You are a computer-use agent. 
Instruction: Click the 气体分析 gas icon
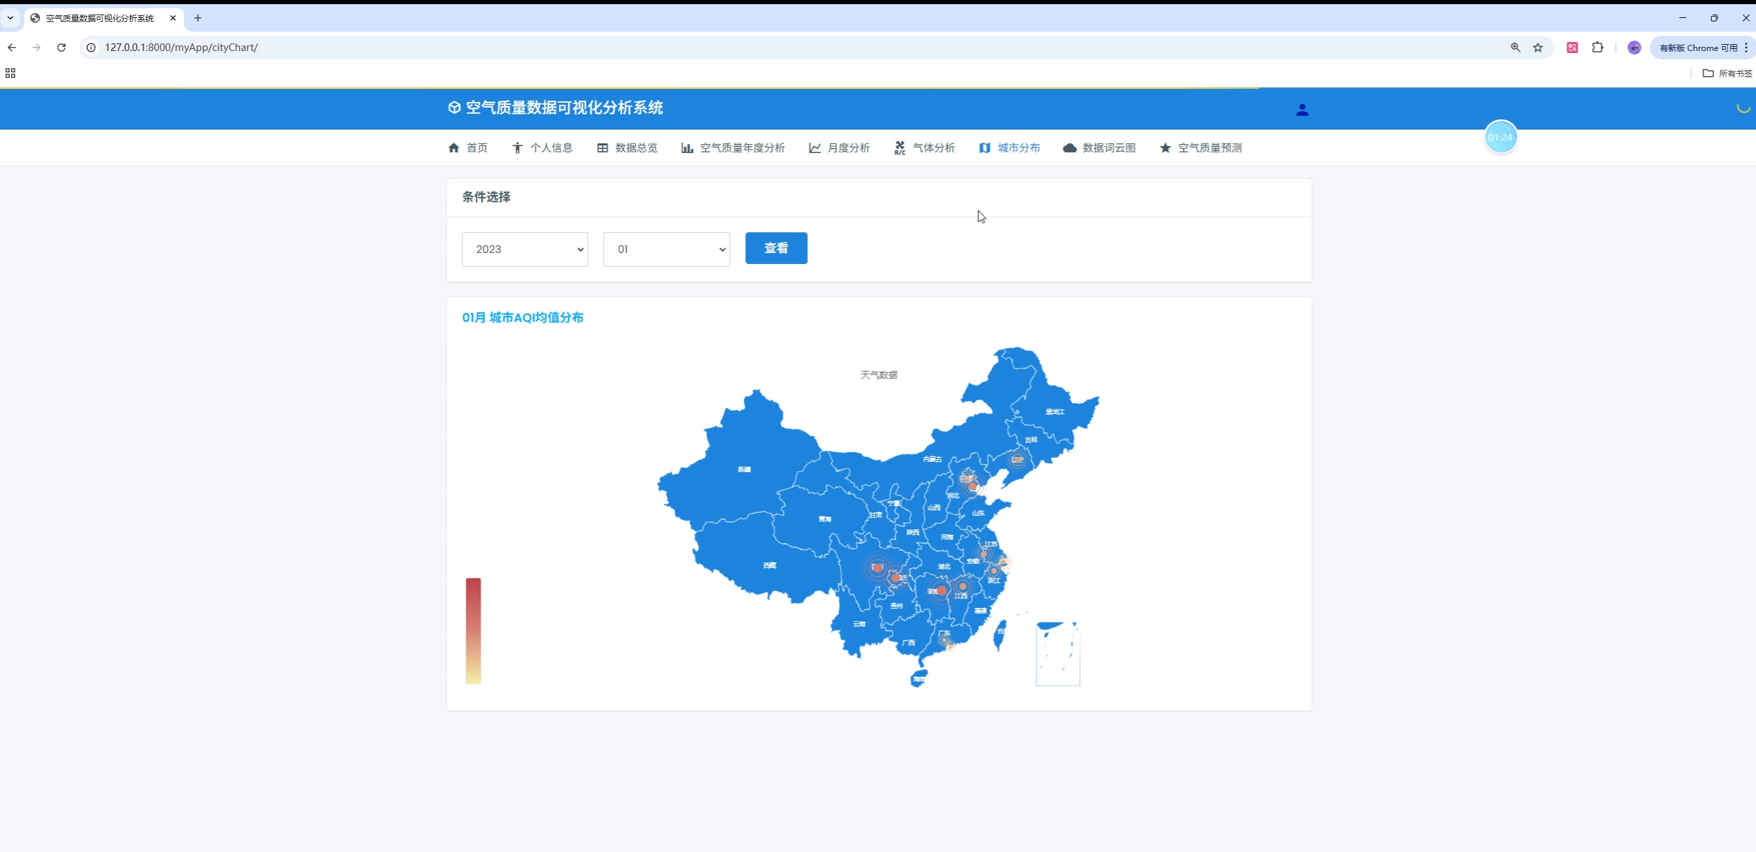coord(900,148)
